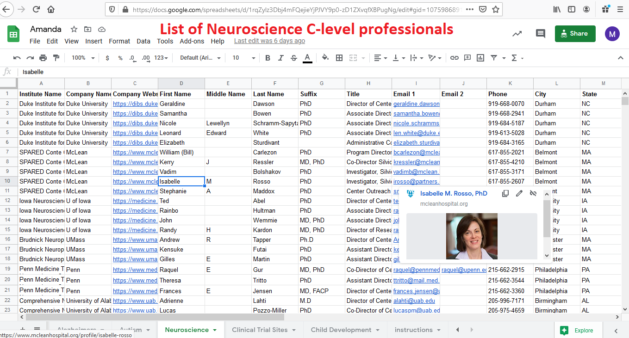
Task: Bookmark this page with the browser star
Action: tap(496, 9)
